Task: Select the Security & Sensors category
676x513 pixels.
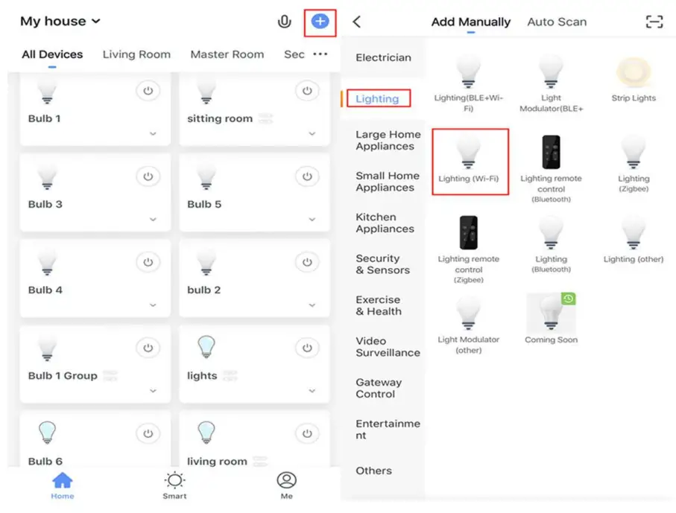Action: [x=383, y=264]
